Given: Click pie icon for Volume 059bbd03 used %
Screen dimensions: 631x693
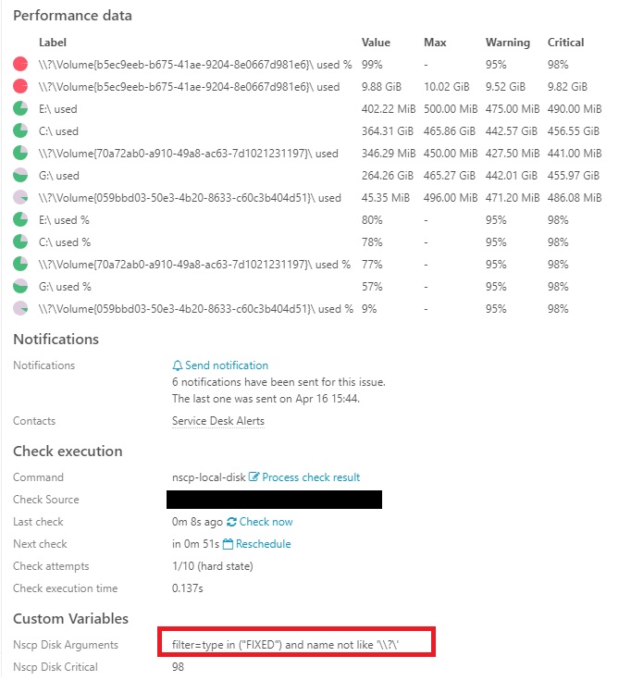Looking at the screenshot, I should click(20, 308).
